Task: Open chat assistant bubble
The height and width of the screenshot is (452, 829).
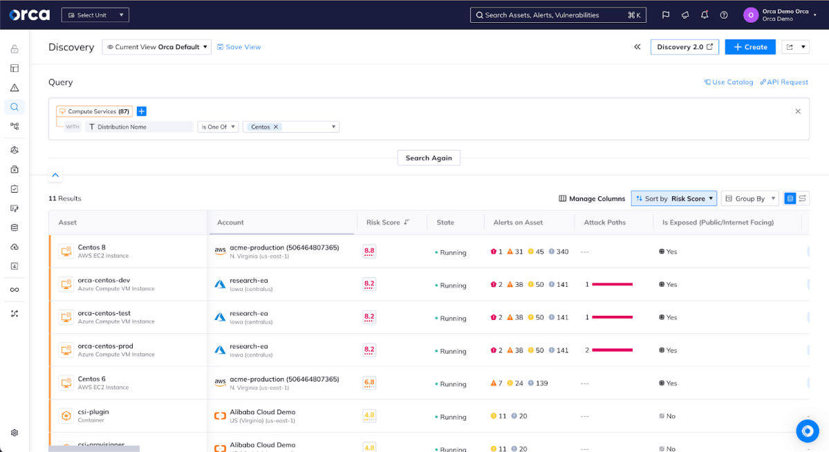Action: [808, 431]
